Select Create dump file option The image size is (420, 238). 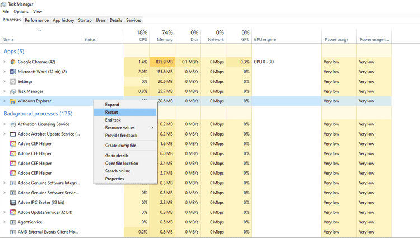click(125, 146)
